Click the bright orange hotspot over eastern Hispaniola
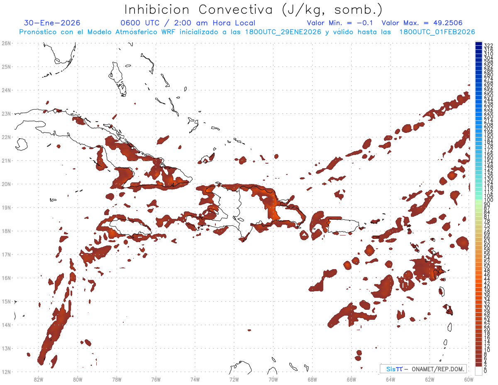Viewport: 498px width, 385px height. tap(274, 213)
